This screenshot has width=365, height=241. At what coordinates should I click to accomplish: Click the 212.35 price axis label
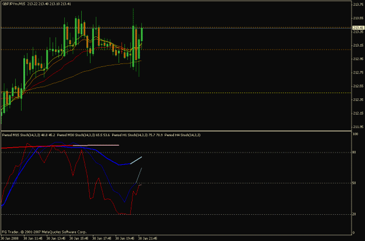(358, 100)
